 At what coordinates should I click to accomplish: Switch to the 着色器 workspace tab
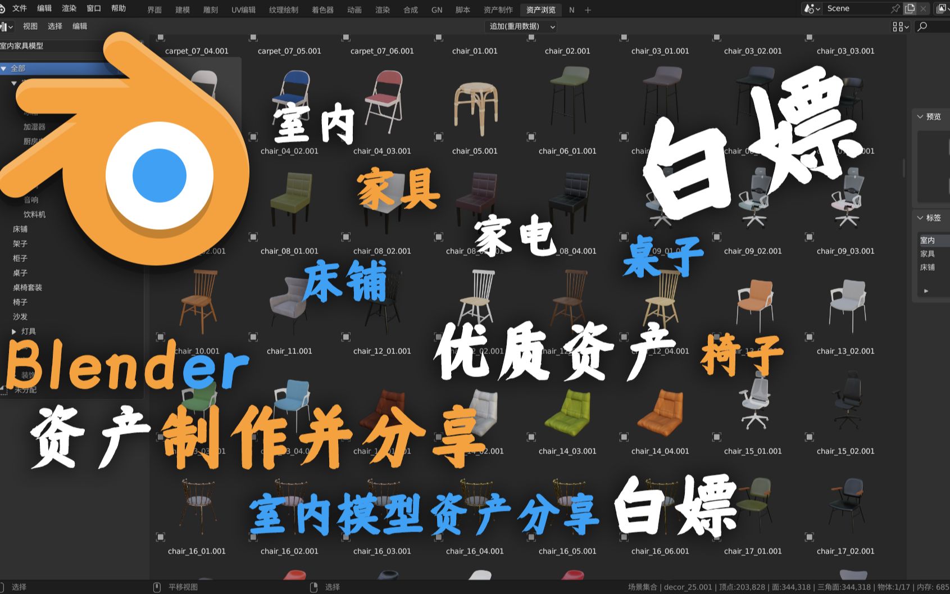[x=322, y=10]
